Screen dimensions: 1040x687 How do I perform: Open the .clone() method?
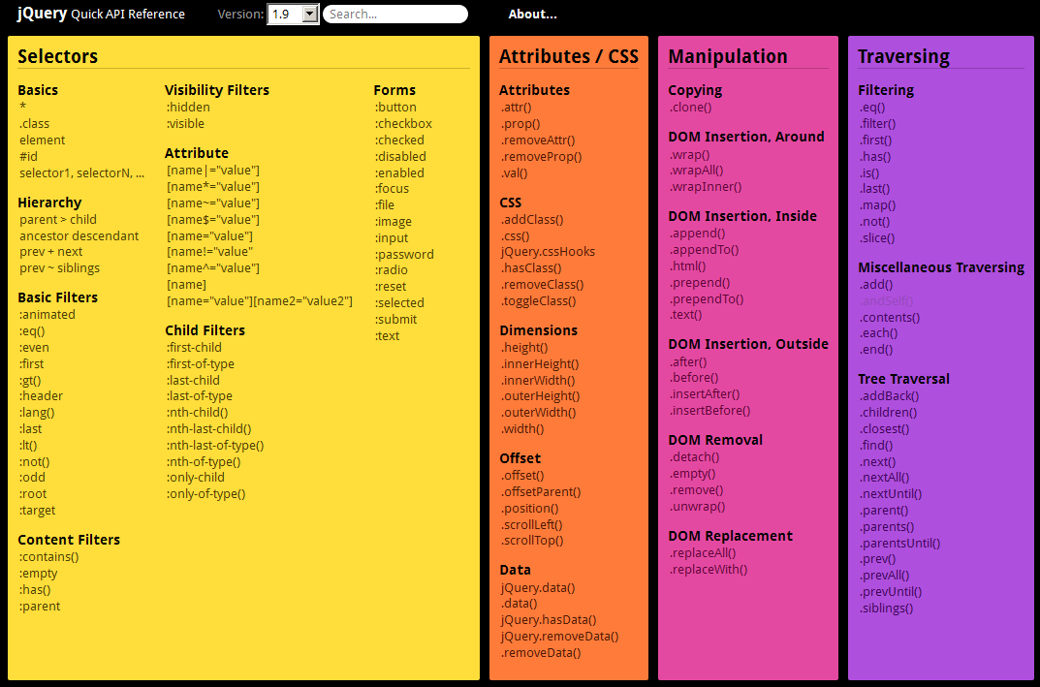click(x=690, y=107)
